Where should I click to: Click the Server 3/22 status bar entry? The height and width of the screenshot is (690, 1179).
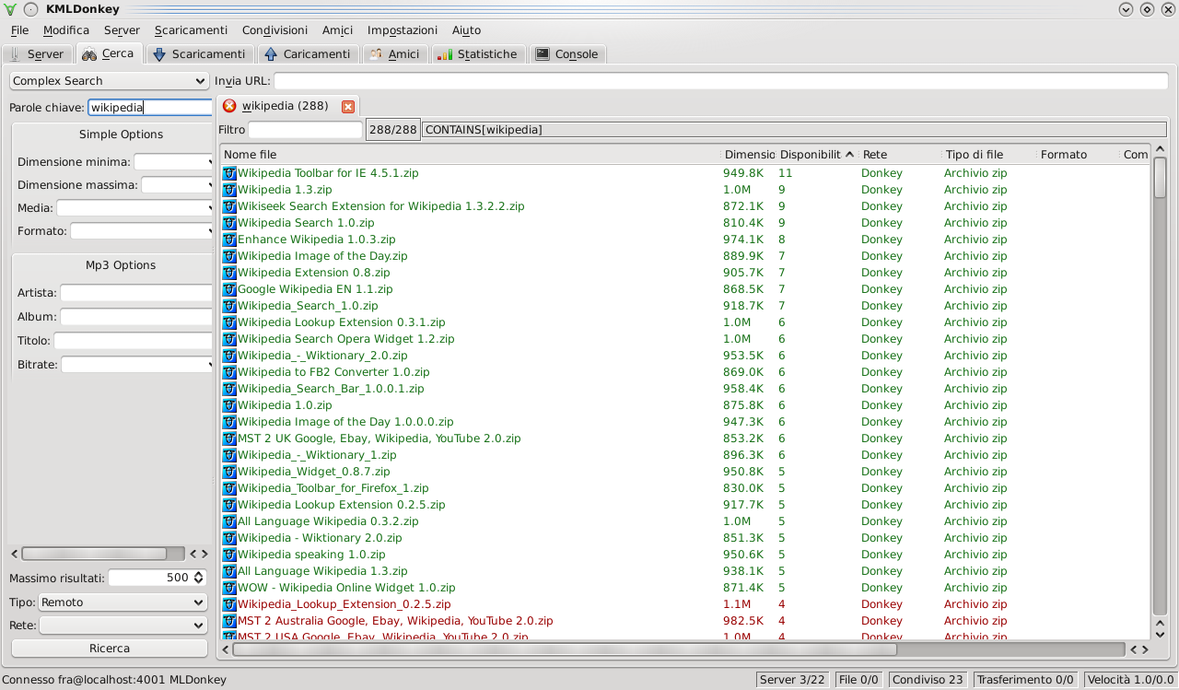tap(792, 680)
